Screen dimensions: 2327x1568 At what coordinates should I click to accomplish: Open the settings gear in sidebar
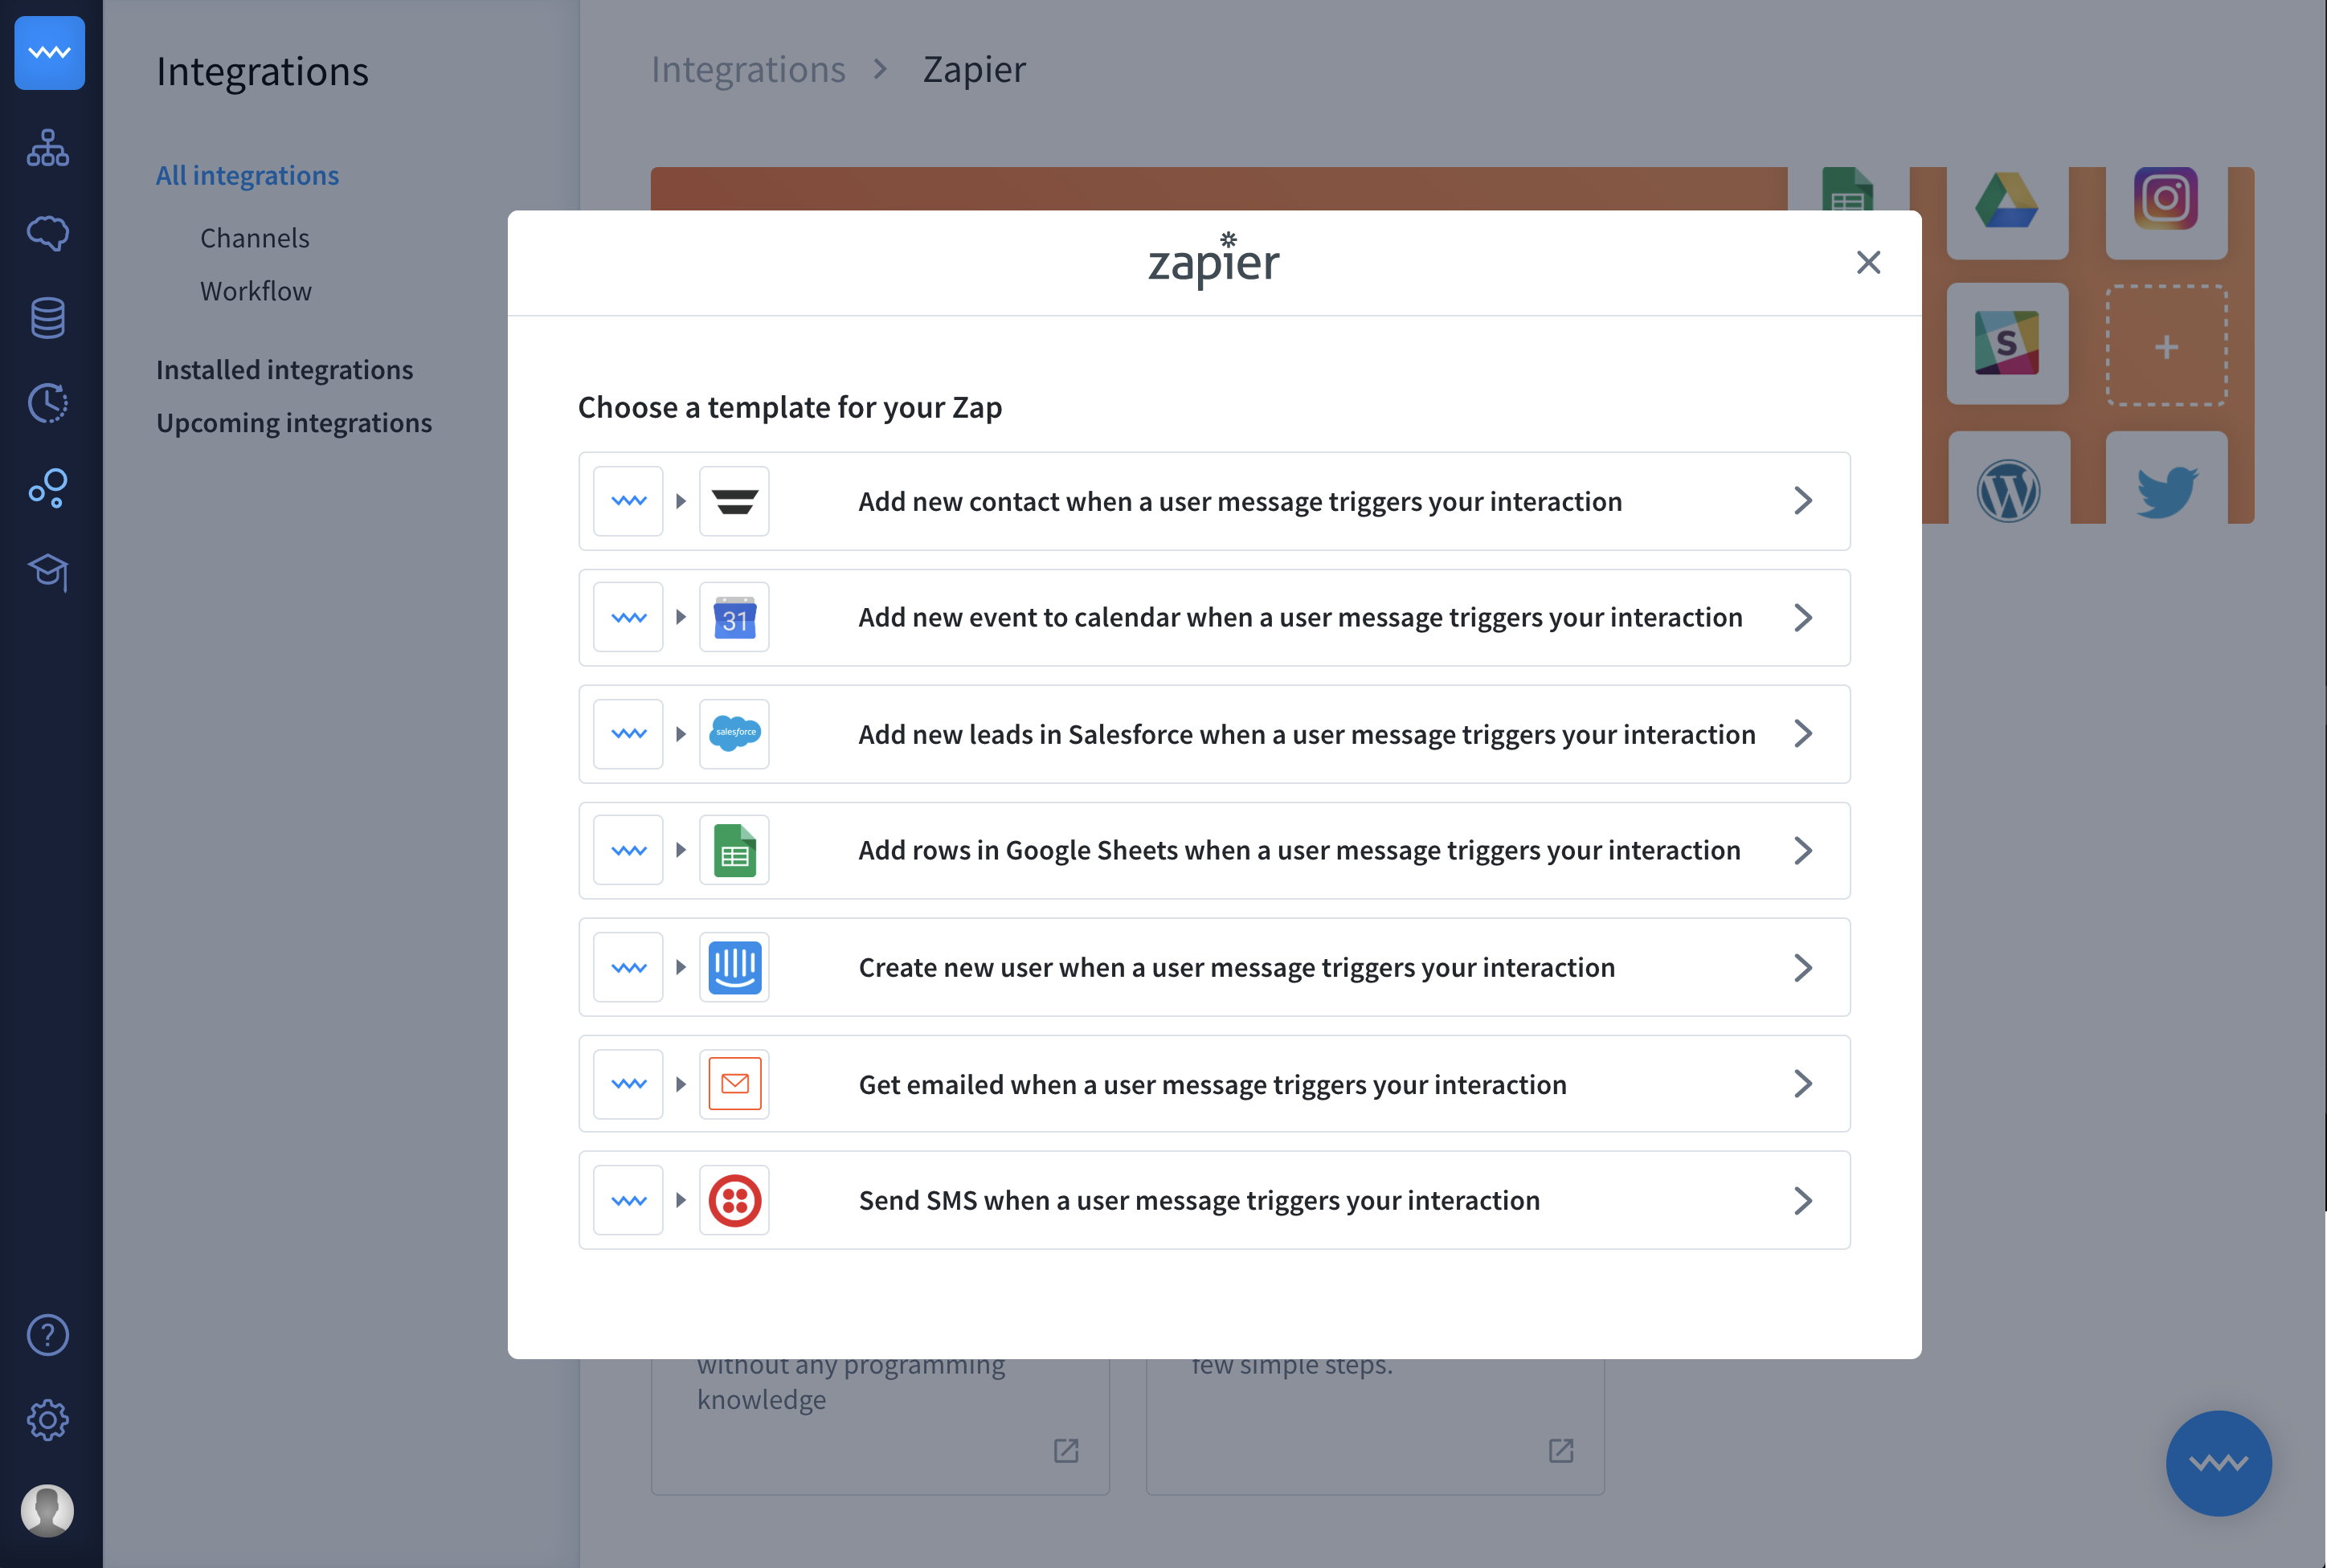(47, 1419)
